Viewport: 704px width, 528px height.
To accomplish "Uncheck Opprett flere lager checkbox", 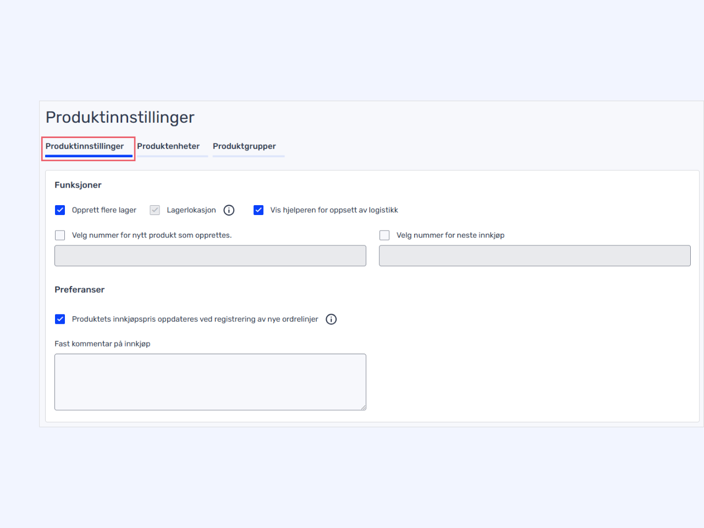I will click(x=60, y=210).
